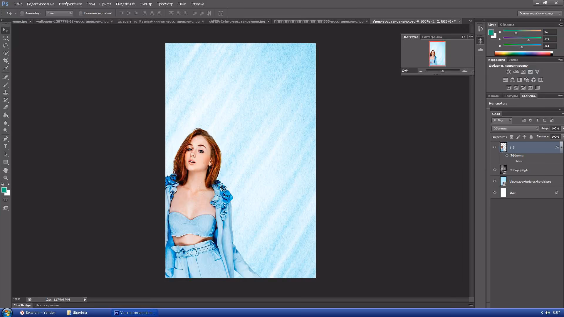
Task: Select the Horizontal Type tool
Action: (6, 146)
